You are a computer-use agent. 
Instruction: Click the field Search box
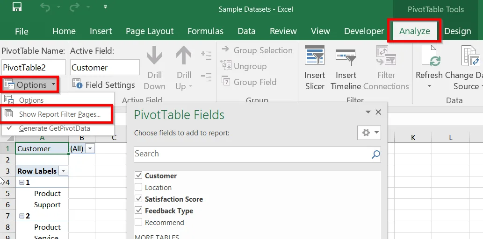[x=252, y=154]
